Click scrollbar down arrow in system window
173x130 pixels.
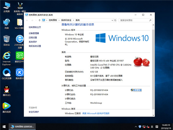click(x=153, y=115)
